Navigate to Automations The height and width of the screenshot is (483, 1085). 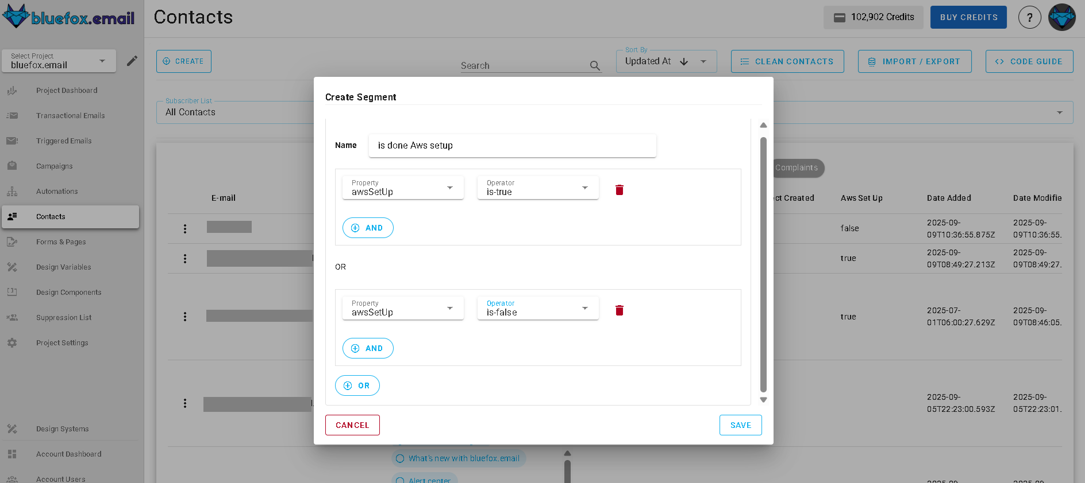(x=57, y=192)
